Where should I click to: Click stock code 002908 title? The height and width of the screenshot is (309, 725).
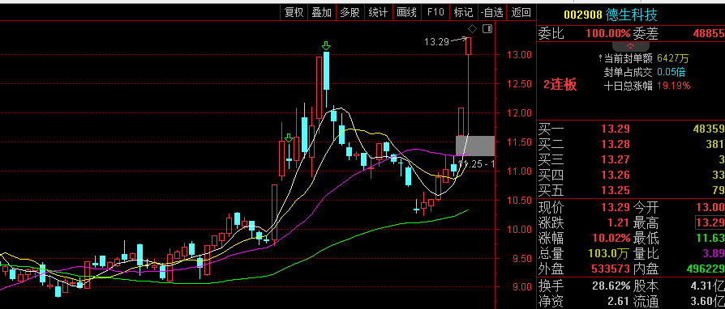pos(581,15)
